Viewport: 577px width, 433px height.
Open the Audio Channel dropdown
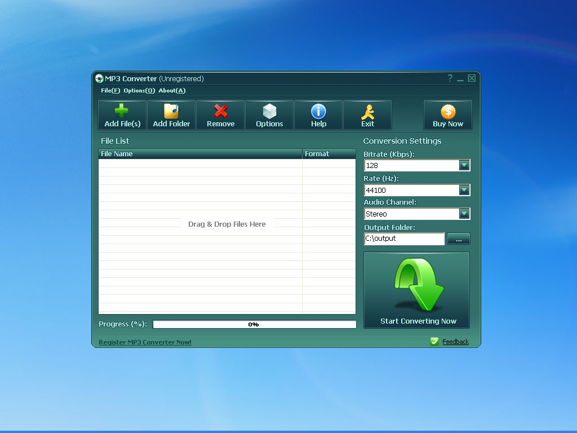click(x=463, y=214)
